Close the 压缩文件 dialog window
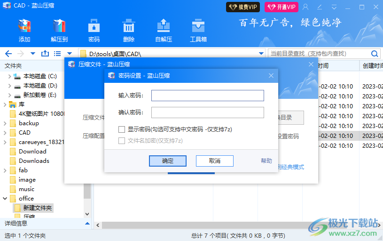Viewport: 383px width, 241px height. (311, 64)
